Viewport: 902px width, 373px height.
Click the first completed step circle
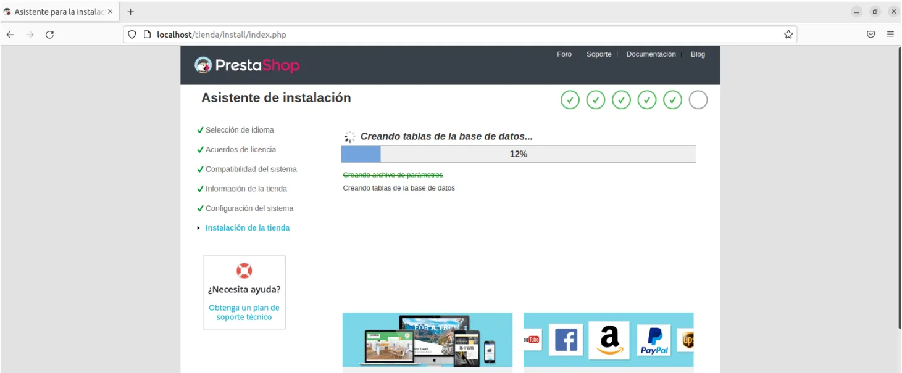click(x=570, y=100)
